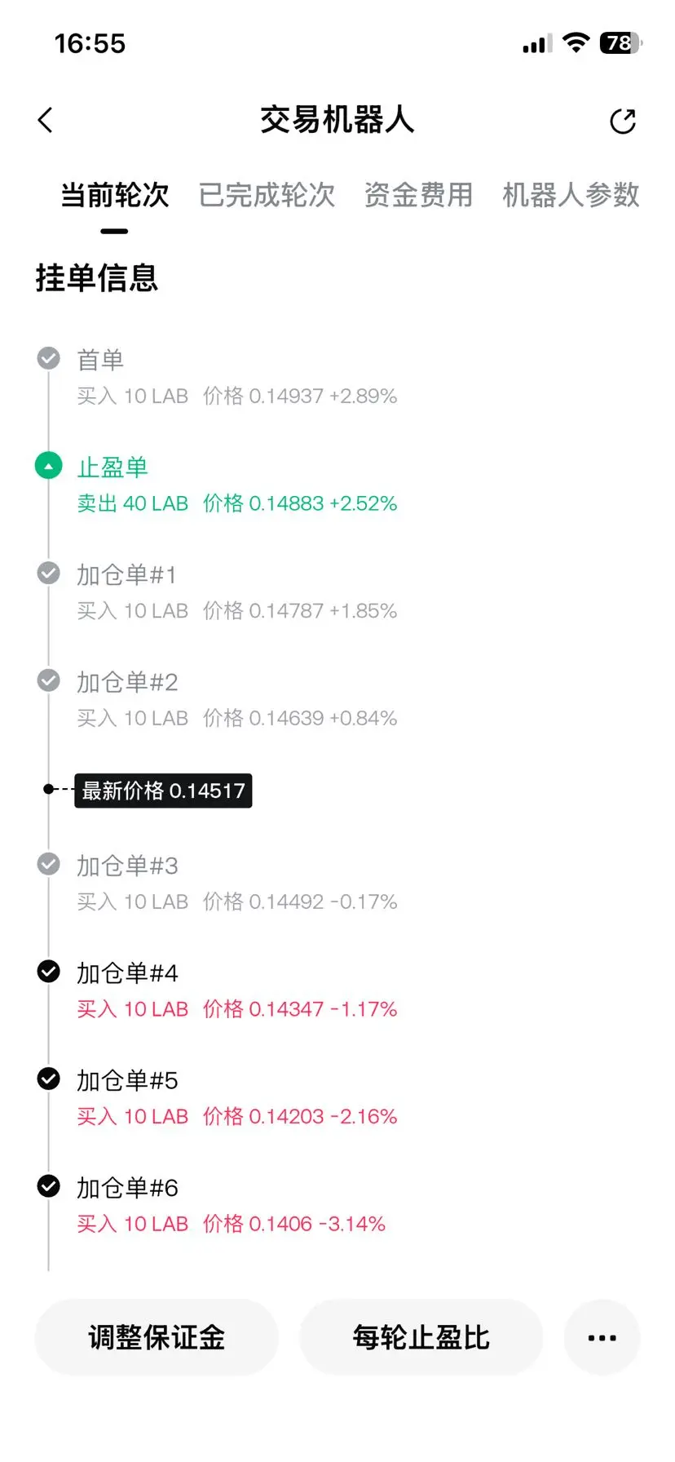Tap the 调整保证金 button
Image resolution: width=675 pixels, height=1462 pixels.
click(157, 1337)
